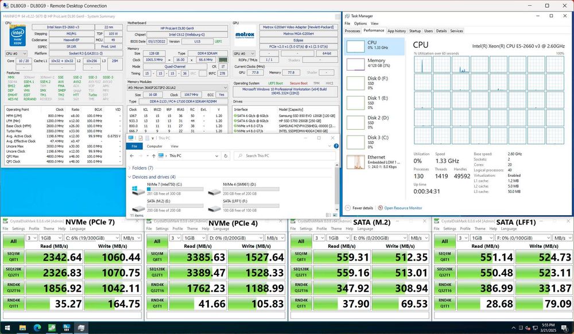Click the clock showing 5:55 PM
This screenshot has height=334, width=574.
point(548,328)
